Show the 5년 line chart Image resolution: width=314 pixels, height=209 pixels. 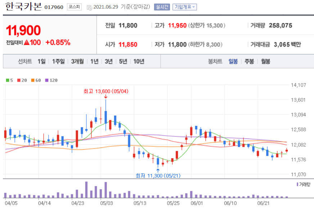click(123, 62)
